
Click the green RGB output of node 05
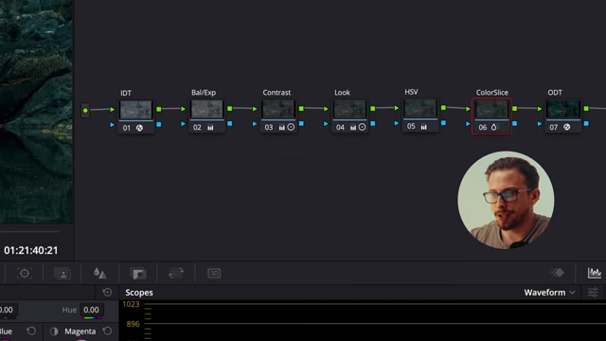(x=444, y=107)
